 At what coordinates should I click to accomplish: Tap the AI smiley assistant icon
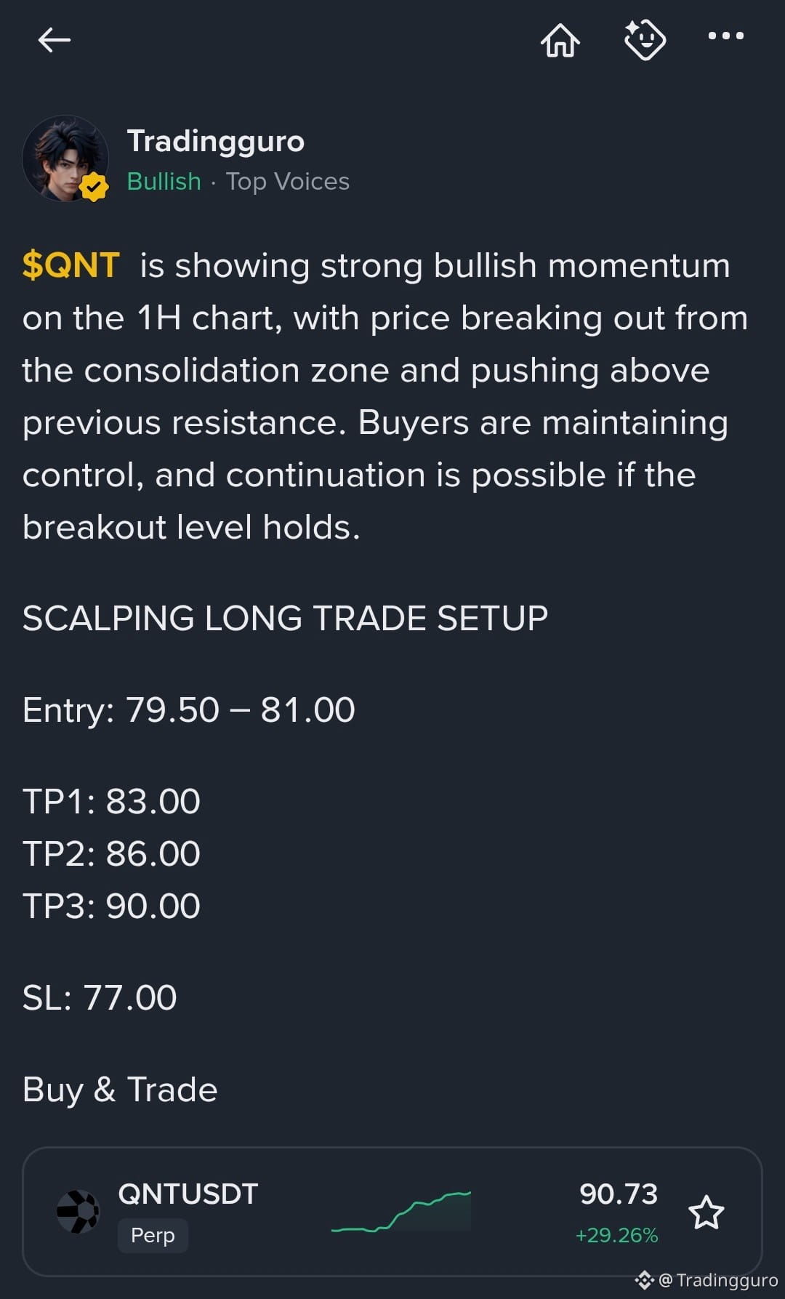tap(645, 39)
